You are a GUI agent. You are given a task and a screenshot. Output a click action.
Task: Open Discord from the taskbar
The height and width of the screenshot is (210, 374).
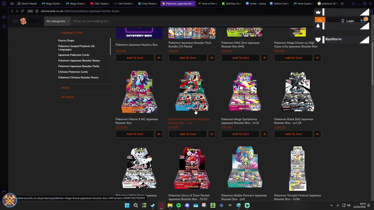187,205
